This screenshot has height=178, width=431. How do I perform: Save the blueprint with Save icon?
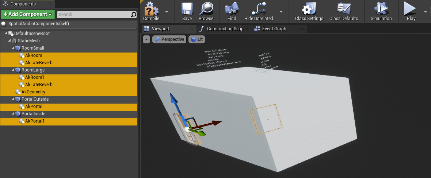click(x=187, y=9)
